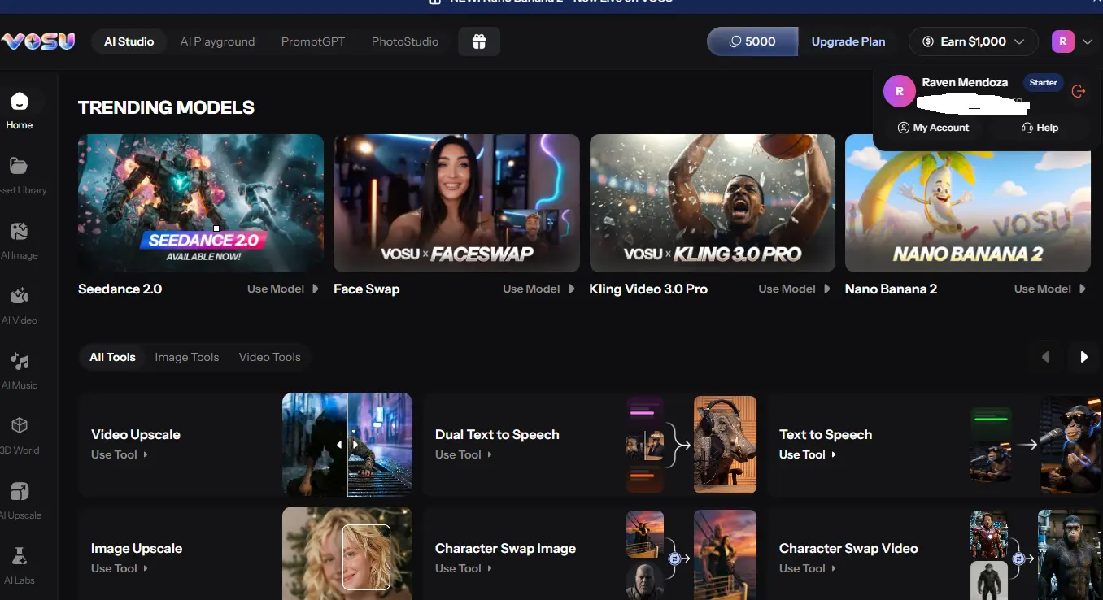
Task: Click Use Tool under Dual Text to Speech
Action: 464,454
